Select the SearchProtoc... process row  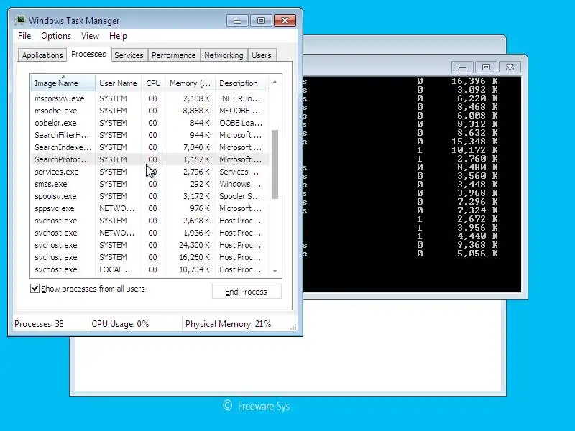149,159
